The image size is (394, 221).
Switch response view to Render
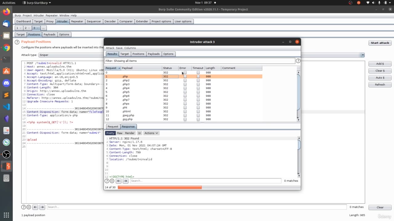[x=130, y=133]
